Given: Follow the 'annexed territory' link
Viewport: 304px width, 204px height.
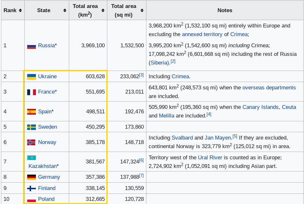Looking at the screenshot, I should click(x=202, y=34).
